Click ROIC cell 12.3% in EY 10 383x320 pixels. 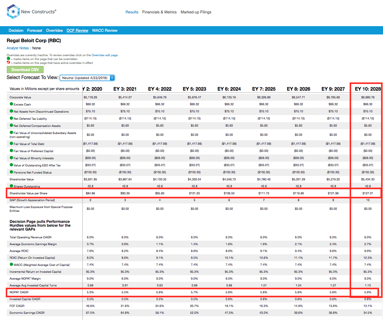point(368,258)
